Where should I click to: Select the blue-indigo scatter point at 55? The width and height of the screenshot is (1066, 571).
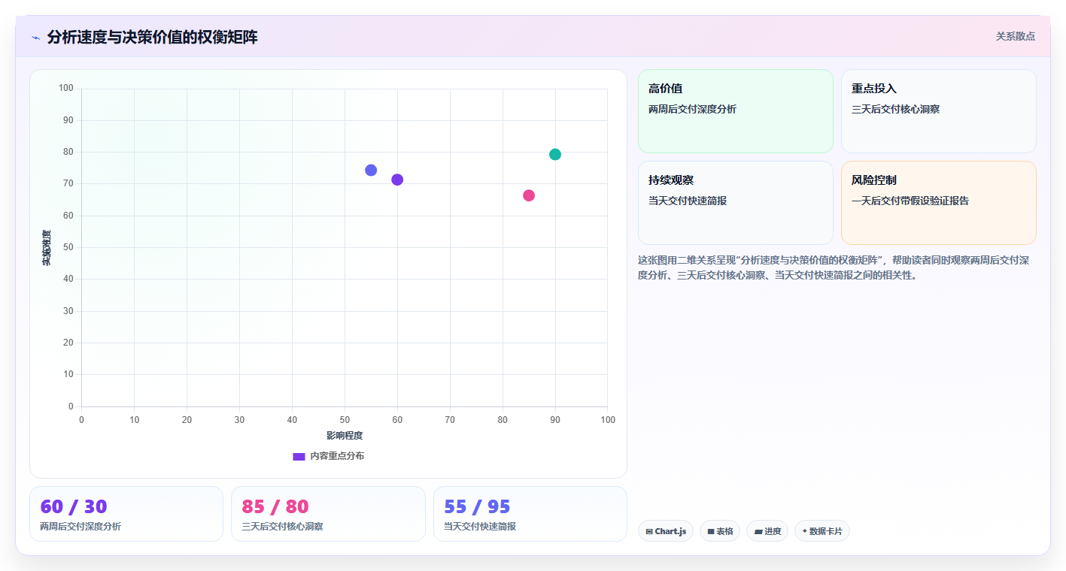coord(371,171)
